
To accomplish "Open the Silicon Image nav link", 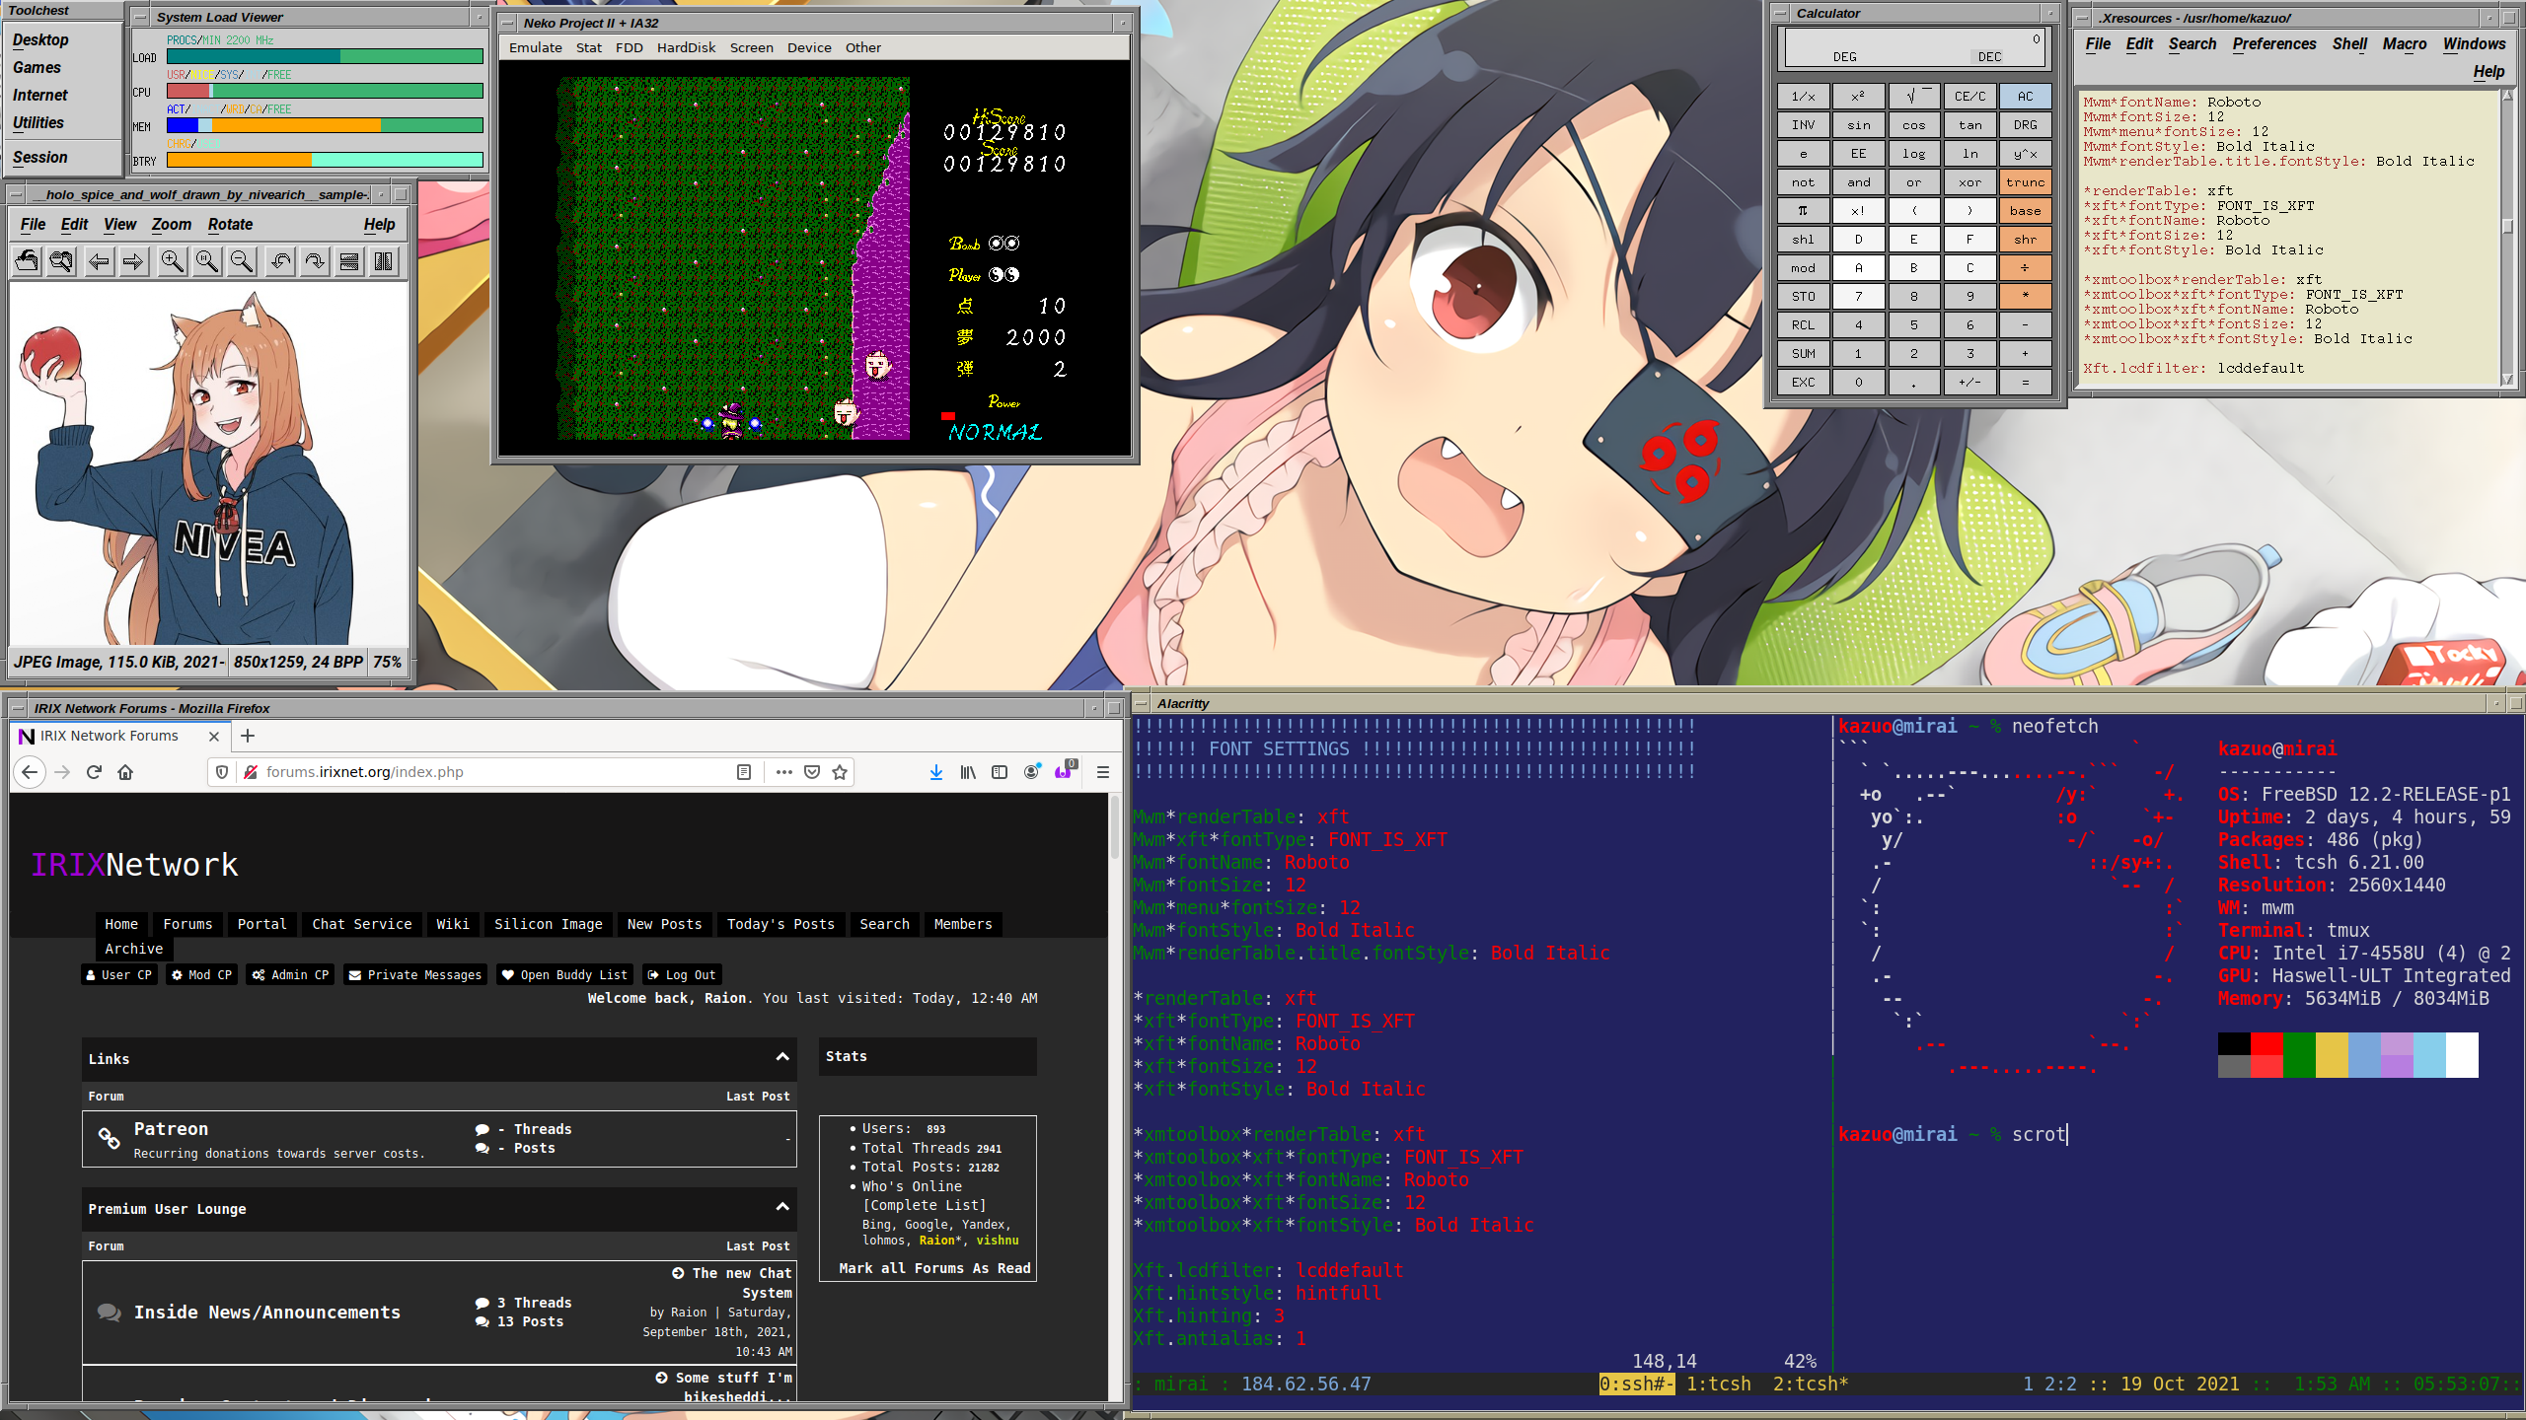I will [548, 924].
